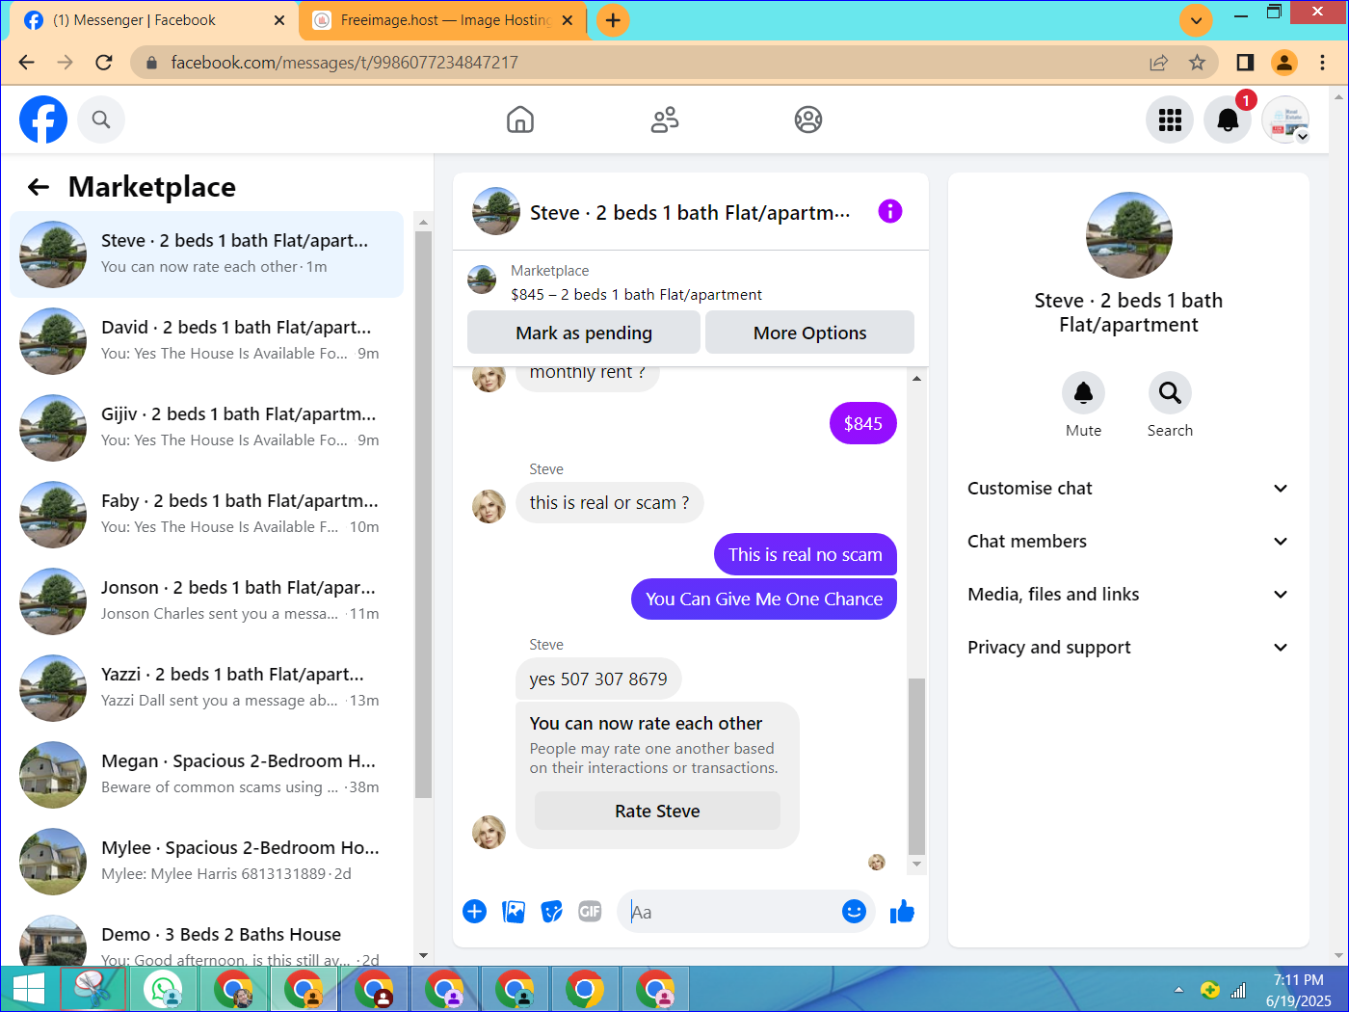This screenshot has width=1349, height=1012.
Task: Open the Groups icon in top navigation
Action: 808,120
